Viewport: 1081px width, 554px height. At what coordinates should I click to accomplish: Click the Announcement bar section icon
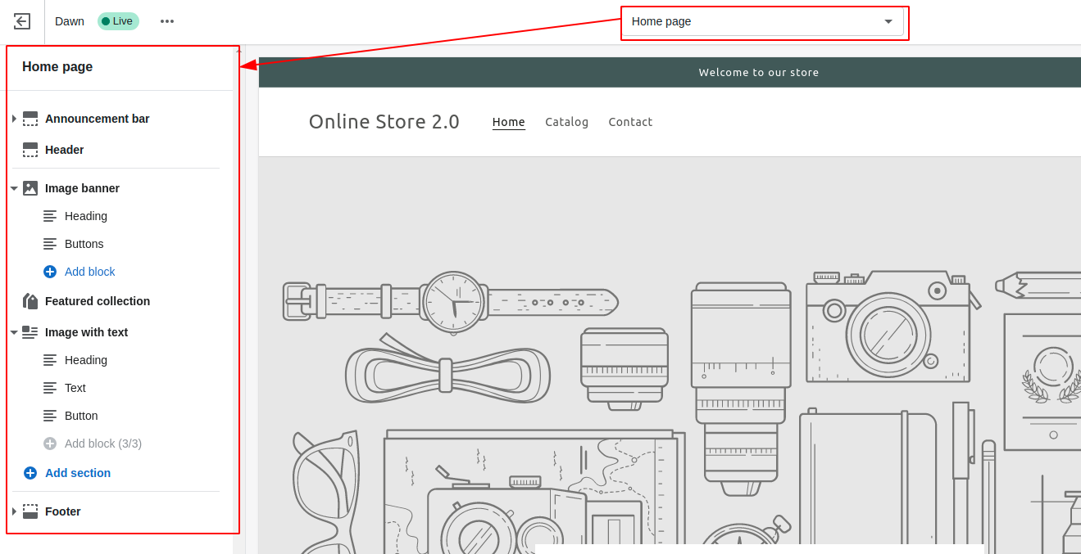pos(30,119)
